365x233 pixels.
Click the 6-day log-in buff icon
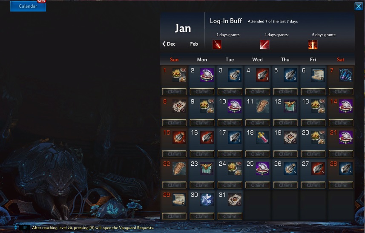pyautogui.click(x=313, y=44)
